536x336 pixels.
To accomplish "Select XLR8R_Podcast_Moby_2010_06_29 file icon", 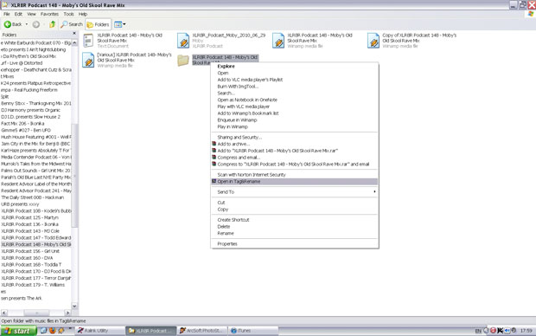I will click(183, 41).
